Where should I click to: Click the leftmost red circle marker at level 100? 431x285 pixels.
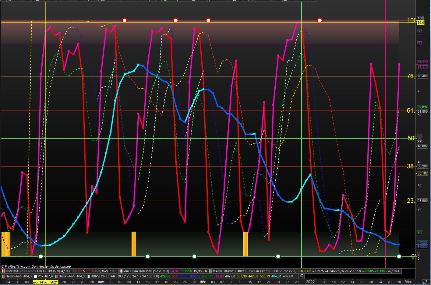[x=124, y=20]
